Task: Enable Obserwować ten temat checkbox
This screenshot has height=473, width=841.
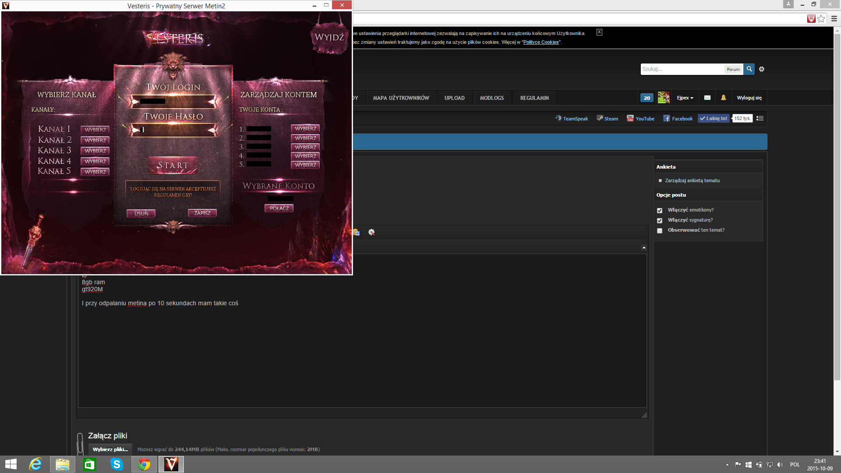Action: coord(660,231)
